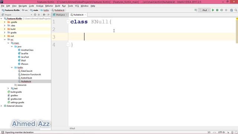
Task: Collapse all nodes in the Project panel
Action: pos(39,15)
